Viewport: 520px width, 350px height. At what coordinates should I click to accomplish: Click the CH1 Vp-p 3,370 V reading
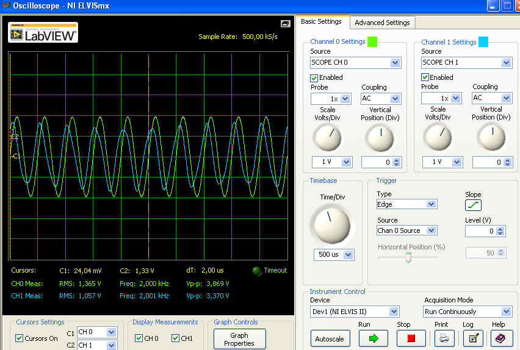(x=208, y=296)
